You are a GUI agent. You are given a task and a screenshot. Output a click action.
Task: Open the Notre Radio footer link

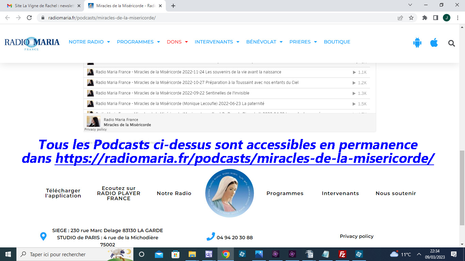click(x=174, y=193)
